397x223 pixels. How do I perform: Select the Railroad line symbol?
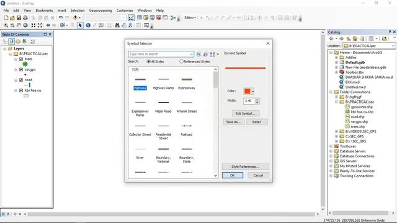coord(187,130)
